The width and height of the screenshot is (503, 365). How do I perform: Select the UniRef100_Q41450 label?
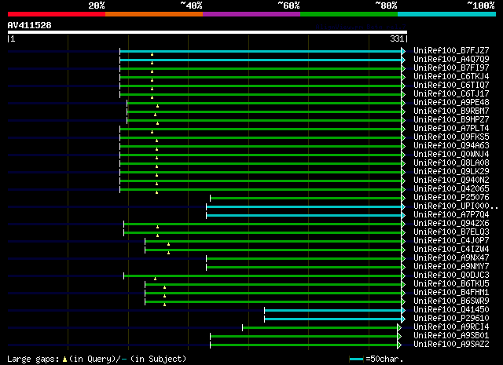pyautogui.click(x=451, y=310)
